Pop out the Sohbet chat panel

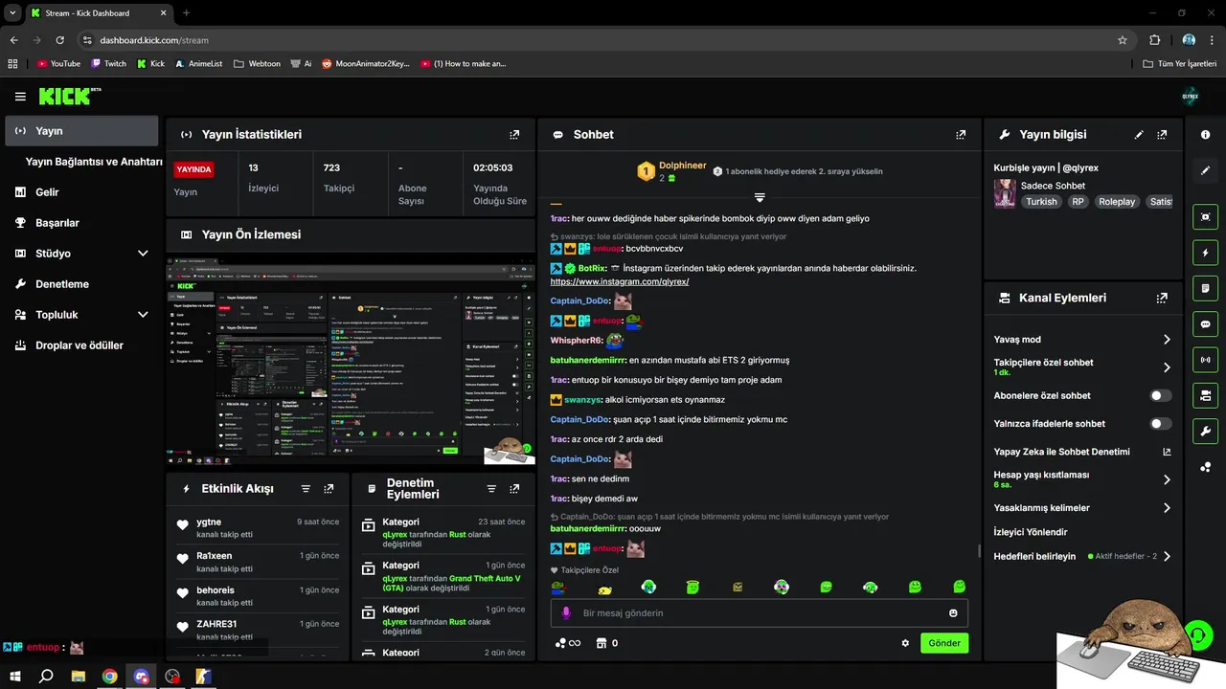click(961, 135)
